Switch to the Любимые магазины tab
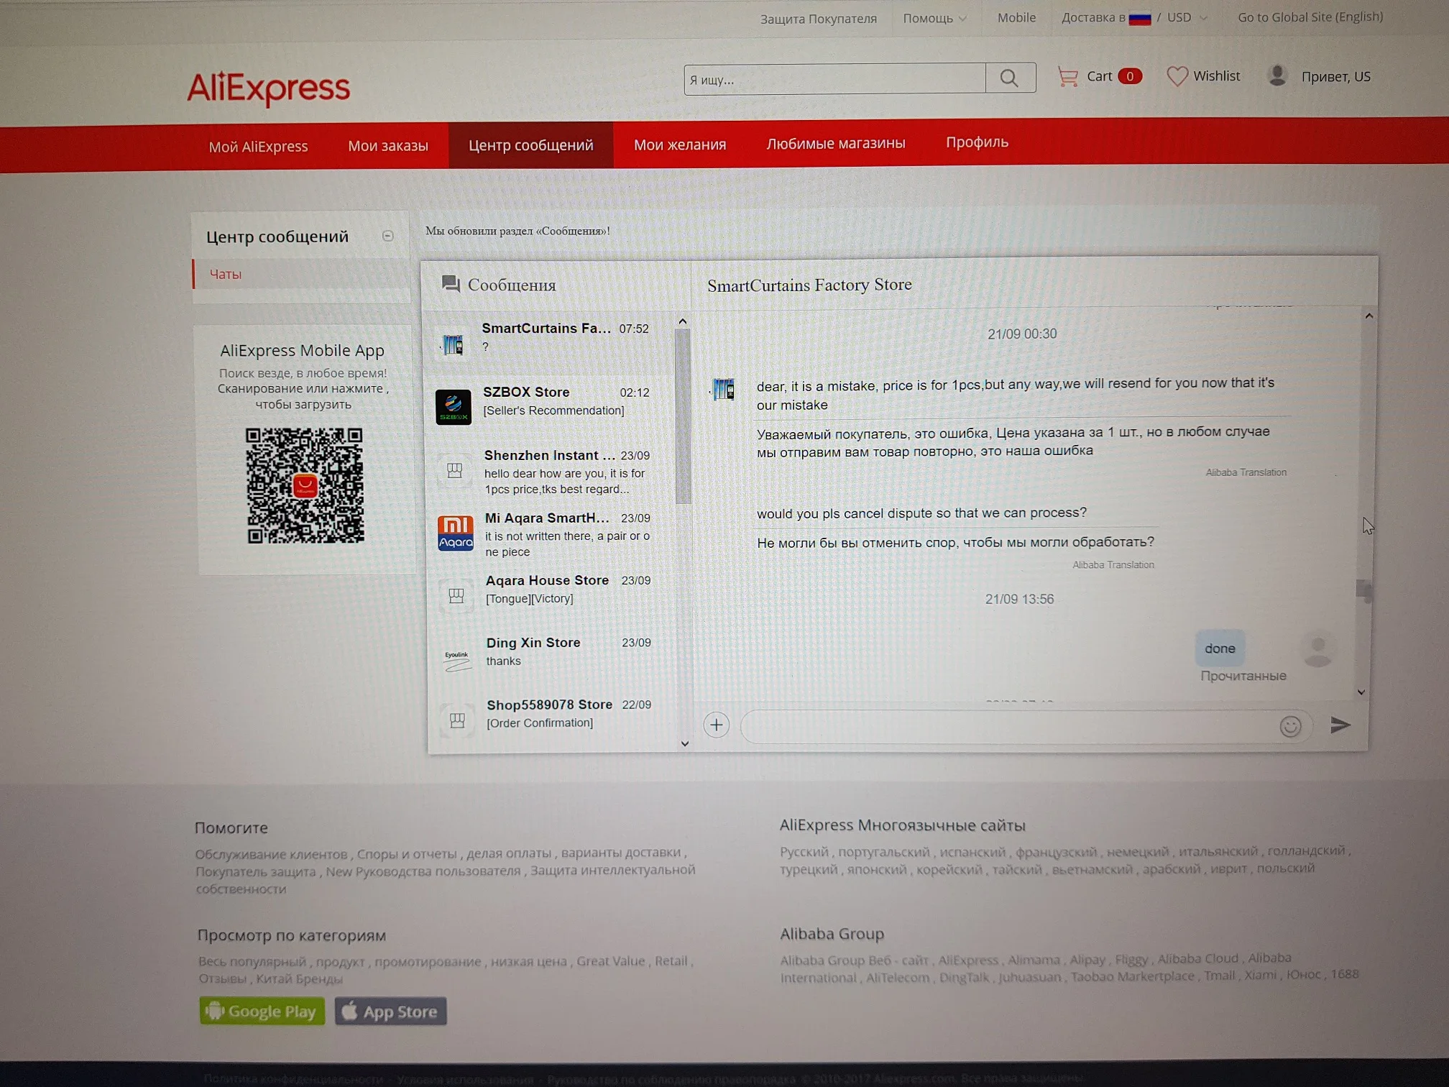The width and height of the screenshot is (1449, 1087). pyautogui.click(x=835, y=144)
